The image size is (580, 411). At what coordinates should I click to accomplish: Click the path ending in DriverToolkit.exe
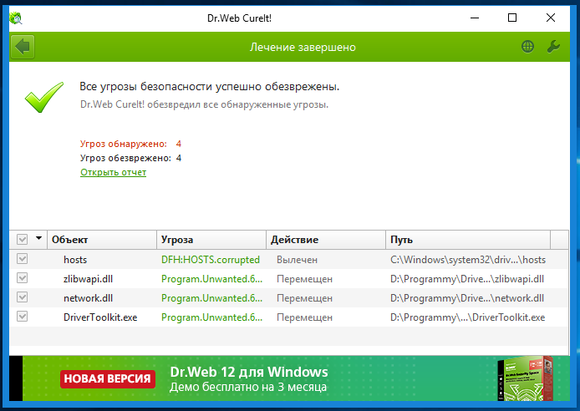tap(467, 317)
